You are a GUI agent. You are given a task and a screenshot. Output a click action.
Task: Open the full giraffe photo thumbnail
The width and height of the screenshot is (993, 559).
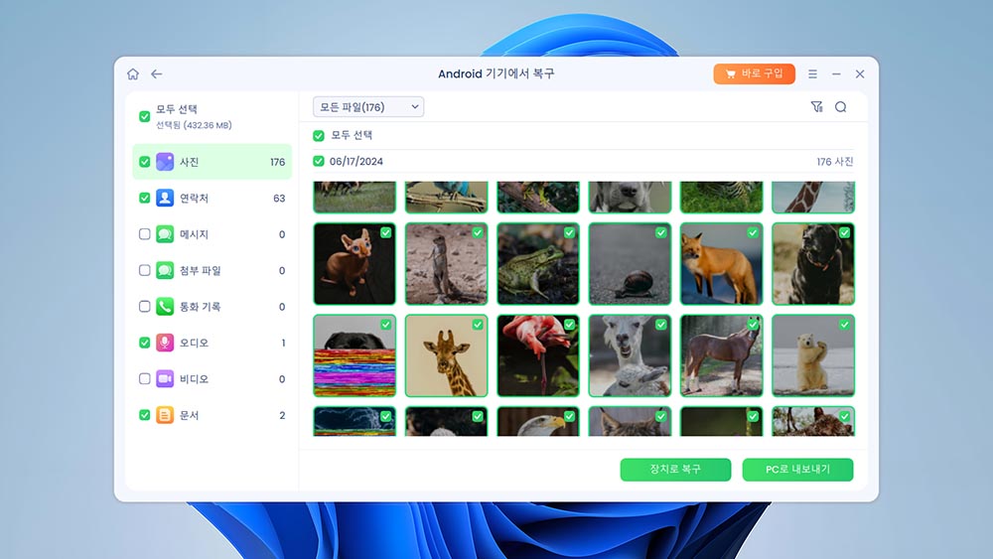pyautogui.click(x=447, y=355)
